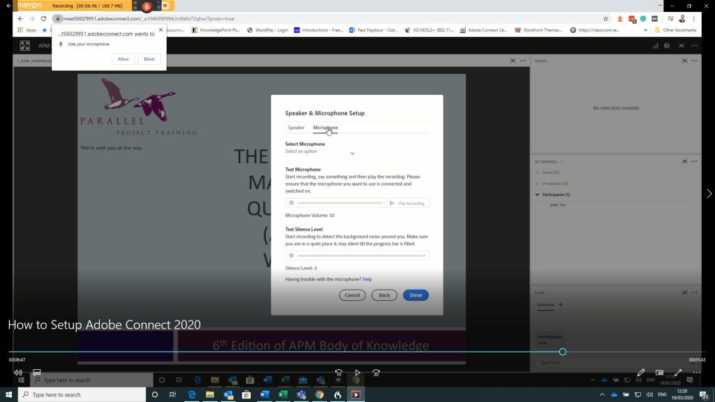Select the Microphone tab
715x402 pixels.
pyautogui.click(x=325, y=128)
